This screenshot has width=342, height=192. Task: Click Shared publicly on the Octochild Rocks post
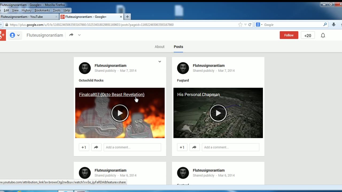pyautogui.click(x=105, y=71)
